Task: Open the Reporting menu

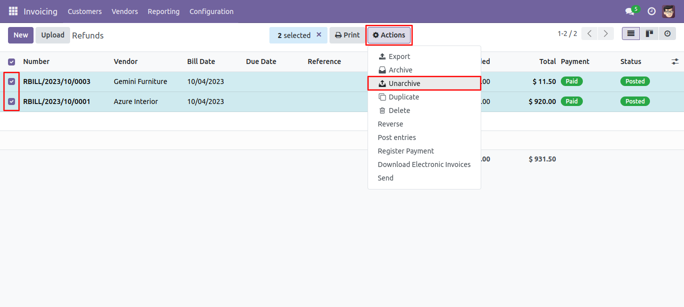Action: pos(164,11)
